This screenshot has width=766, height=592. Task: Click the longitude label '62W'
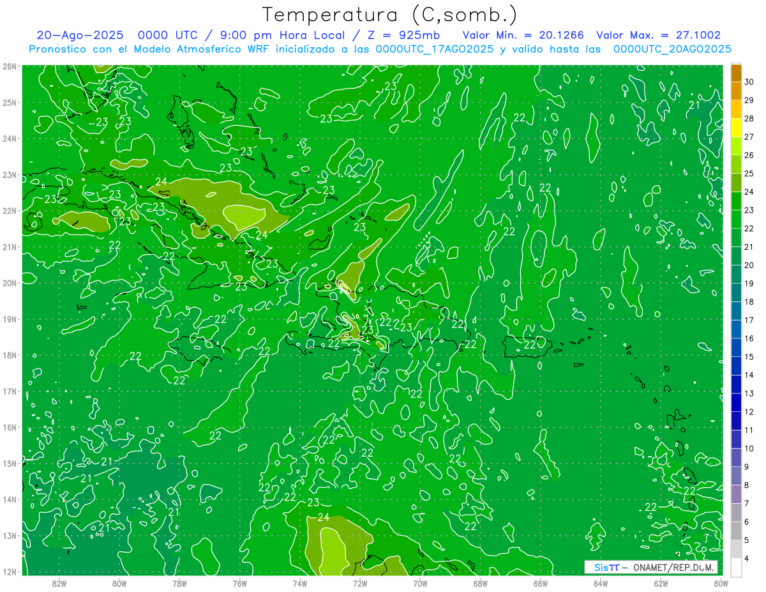point(661,583)
